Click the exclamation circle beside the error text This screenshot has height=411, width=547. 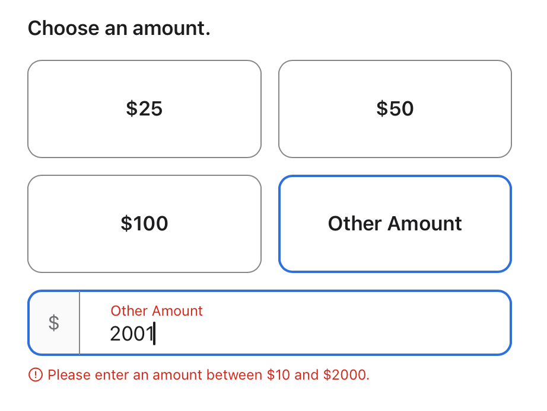click(x=36, y=375)
